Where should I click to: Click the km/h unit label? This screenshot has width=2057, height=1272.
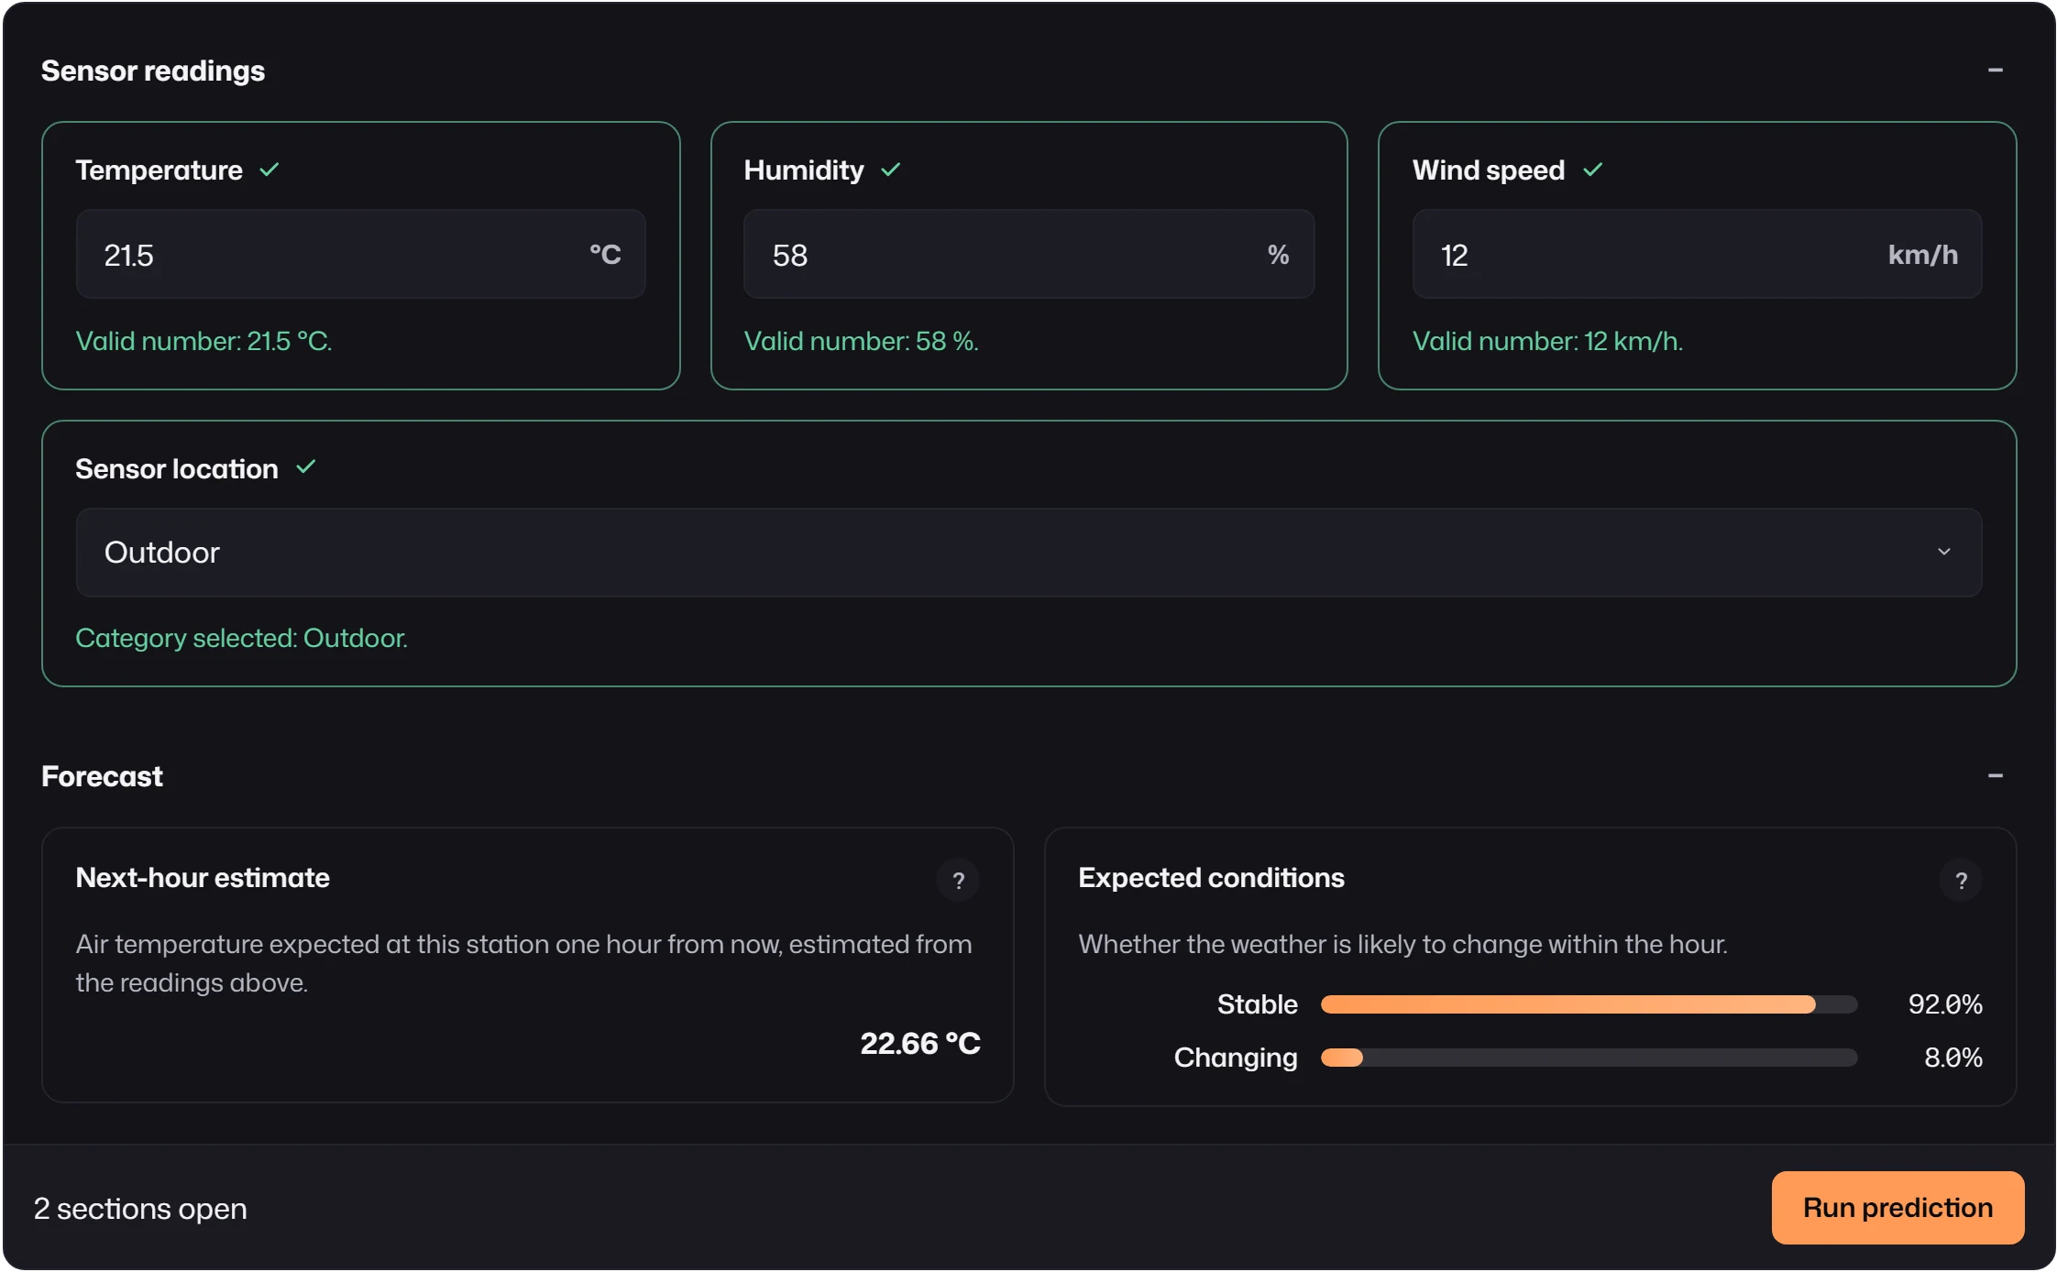tap(1923, 254)
